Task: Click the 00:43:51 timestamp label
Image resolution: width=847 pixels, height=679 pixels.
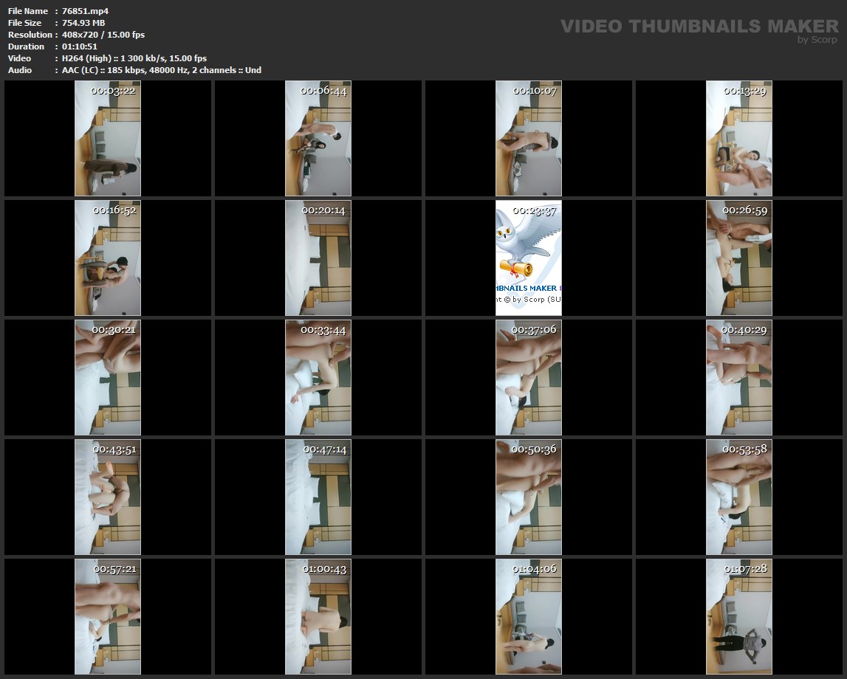Action: (114, 449)
